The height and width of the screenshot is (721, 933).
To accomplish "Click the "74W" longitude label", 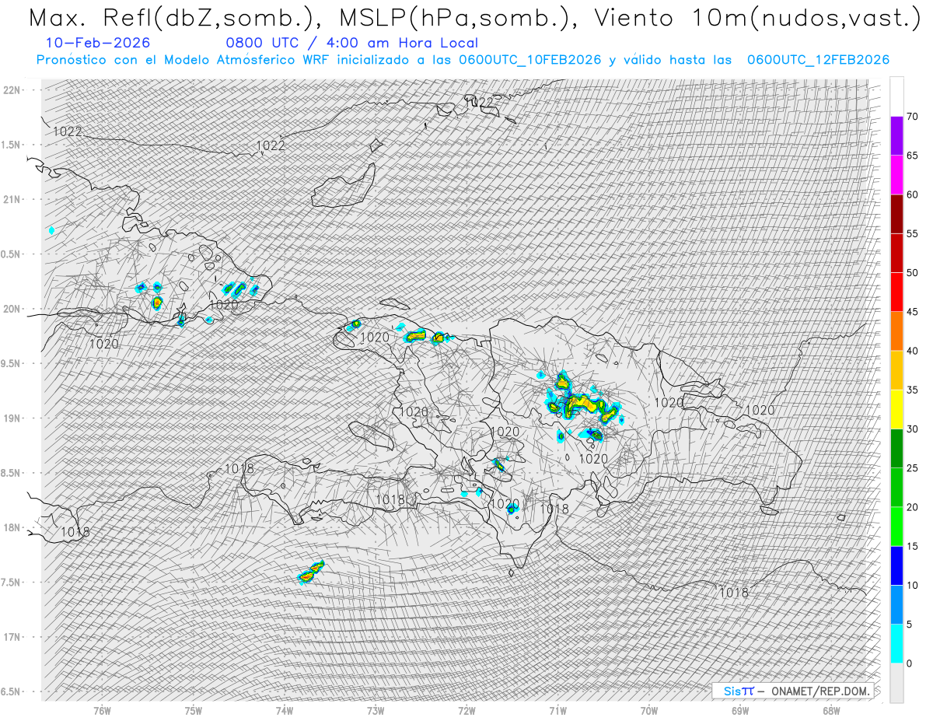I will coord(285,711).
